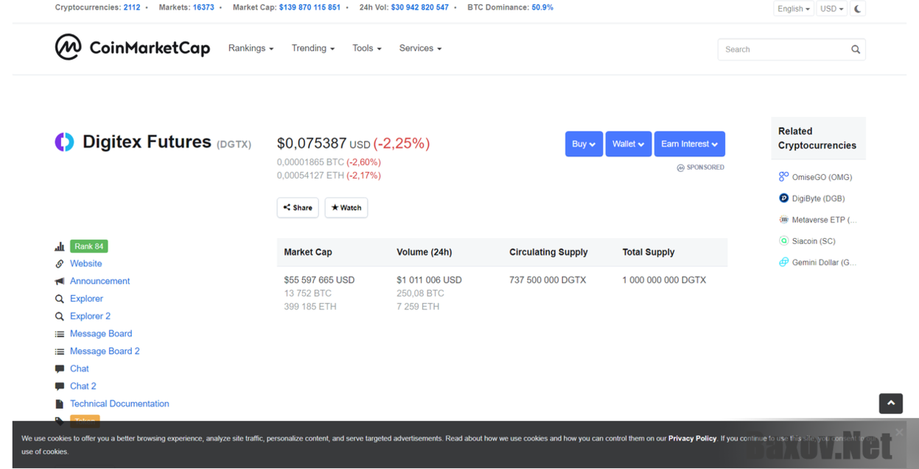Open the Website link
Screen dimensions: 919x469
pyautogui.click(x=86, y=263)
